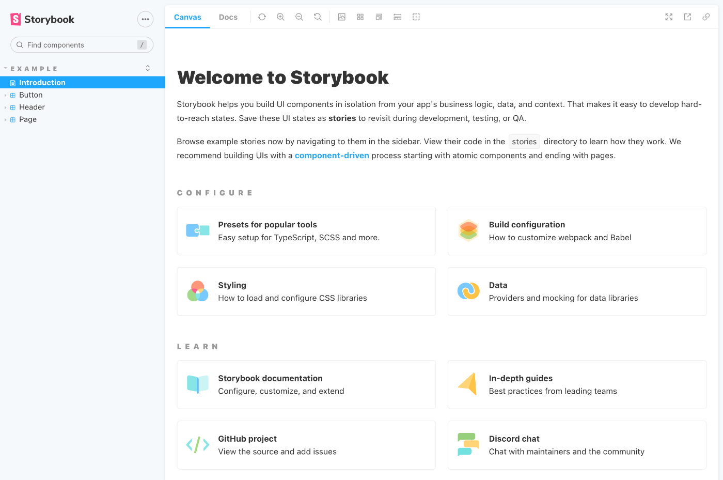Focus the Find components search field
723x480 pixels.
point(82,45)
